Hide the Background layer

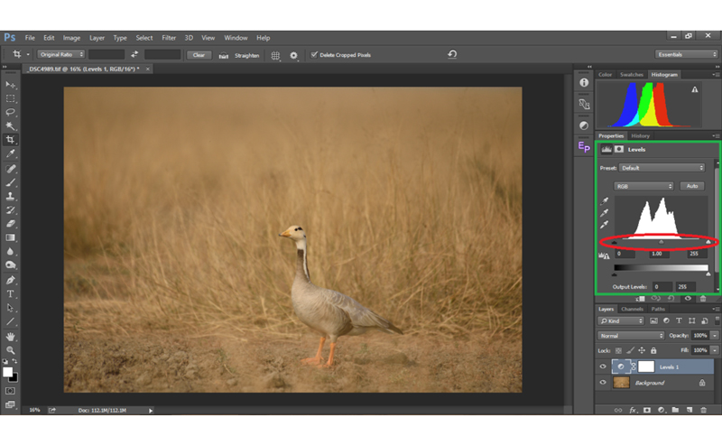click(603, 383)
